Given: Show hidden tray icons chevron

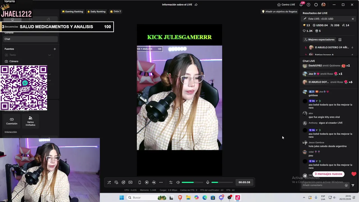Looking at the screenshot, I should pyautogui.click(x=304, y=198).
